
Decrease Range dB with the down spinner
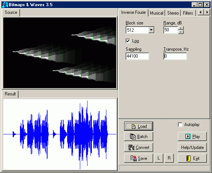[181, 32]
